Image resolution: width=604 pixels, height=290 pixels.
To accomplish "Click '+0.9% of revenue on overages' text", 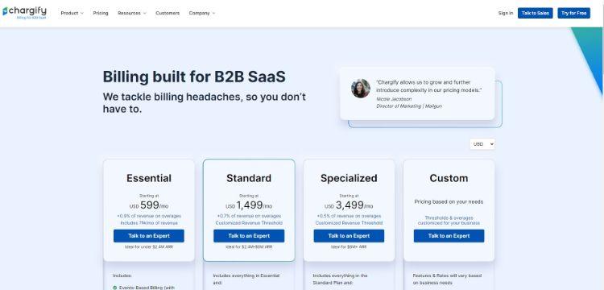I will (149, 216).
